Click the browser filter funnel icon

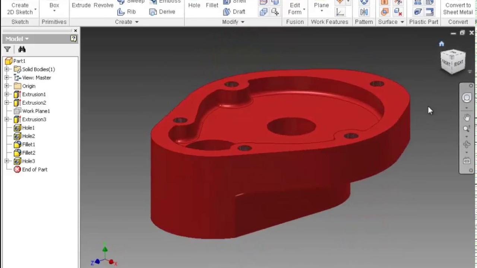point(7,49)
